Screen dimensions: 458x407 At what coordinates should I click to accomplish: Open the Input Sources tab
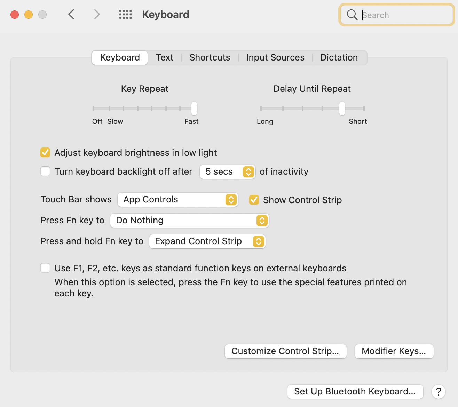click(275, 58)
